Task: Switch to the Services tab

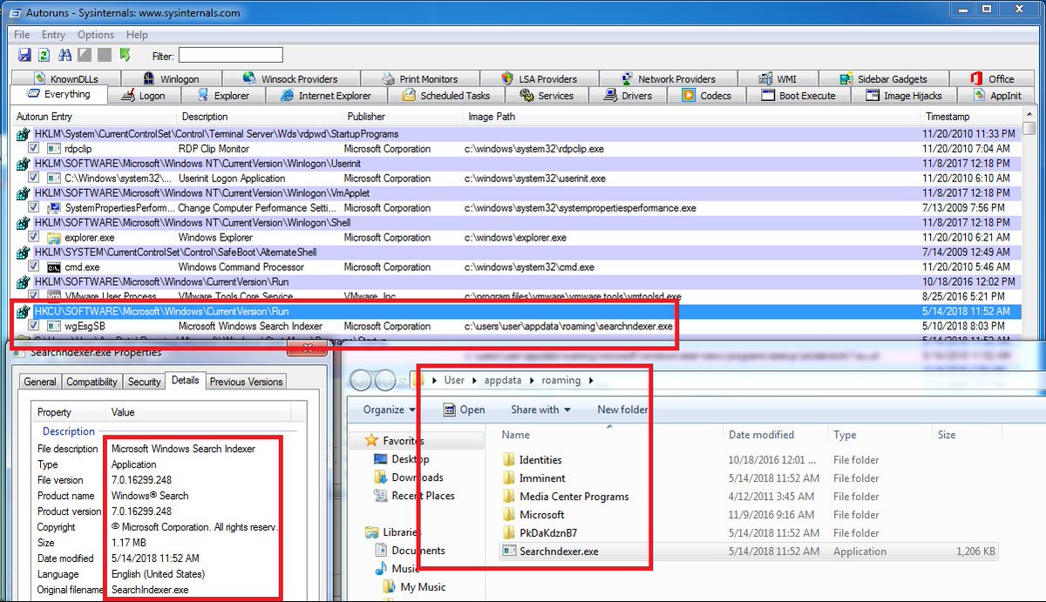Action: click(x=547, y=96)
